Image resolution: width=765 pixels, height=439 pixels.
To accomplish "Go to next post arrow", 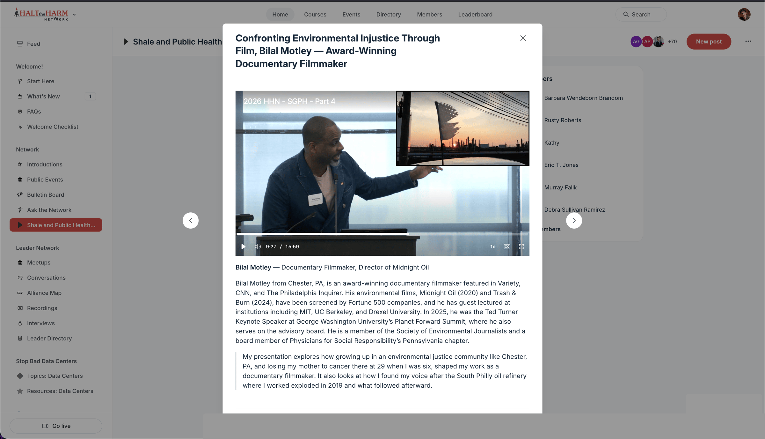I will tap(574, 220).
